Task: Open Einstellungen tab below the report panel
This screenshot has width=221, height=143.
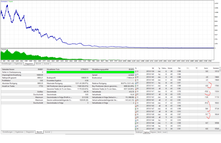Action: 8,132
